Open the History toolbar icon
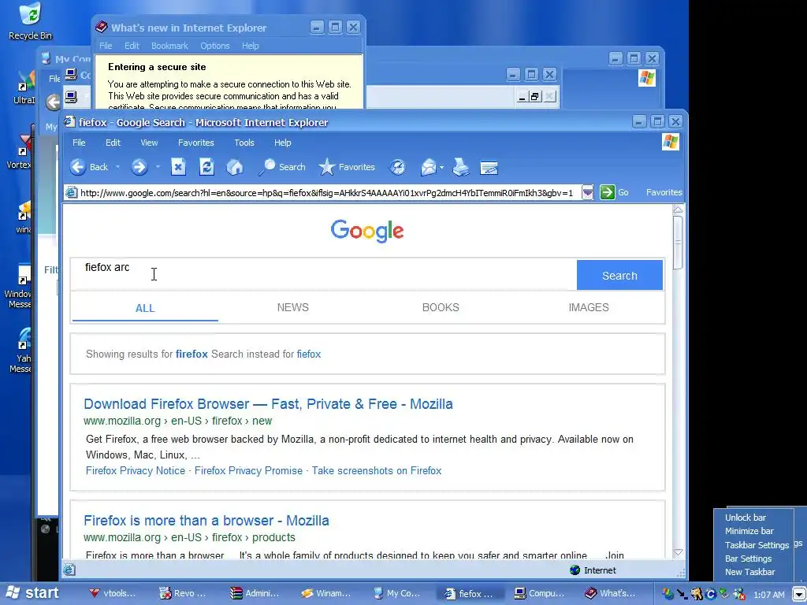The width and height of the screenshot is (807, 605). coord(397,167)
